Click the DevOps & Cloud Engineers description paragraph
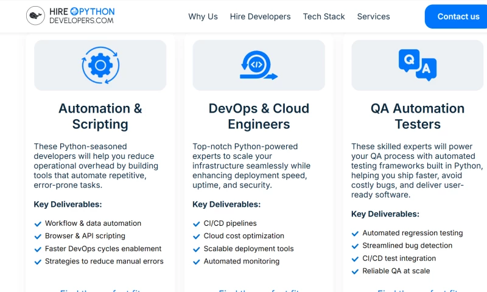487x292 pixels. tap(251, 165)
